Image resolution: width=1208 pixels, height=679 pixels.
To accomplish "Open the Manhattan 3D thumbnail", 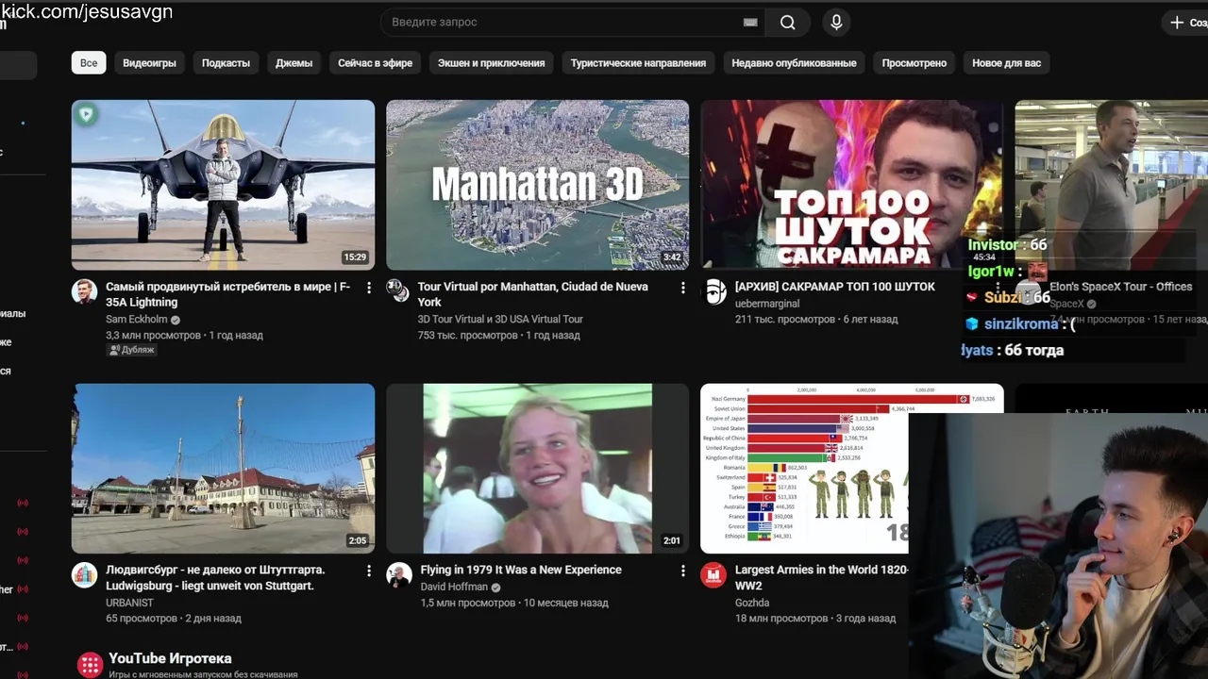I will [x=537, y=185].
